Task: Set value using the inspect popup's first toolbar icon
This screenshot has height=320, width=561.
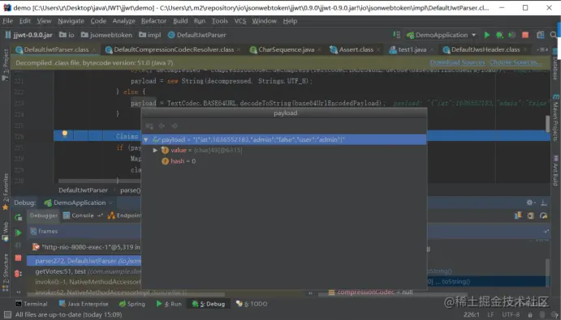Action: (x=149, y=126)
